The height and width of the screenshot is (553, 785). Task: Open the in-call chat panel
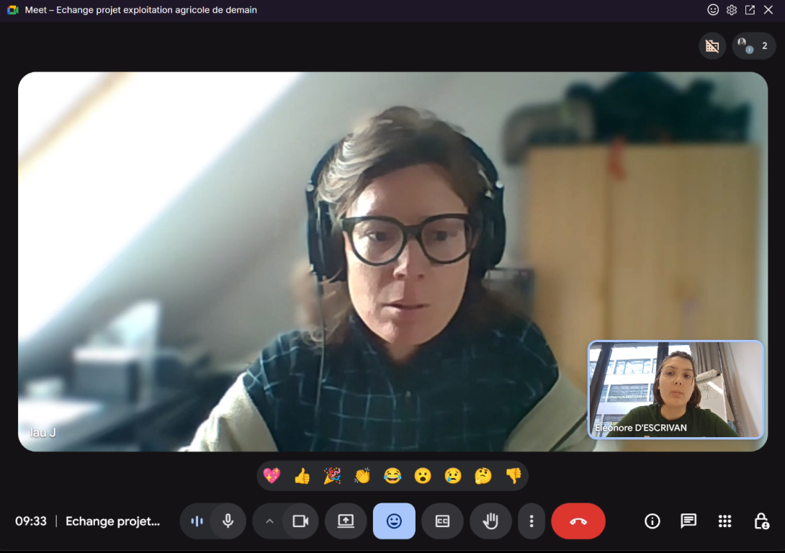tap(688, 521)
